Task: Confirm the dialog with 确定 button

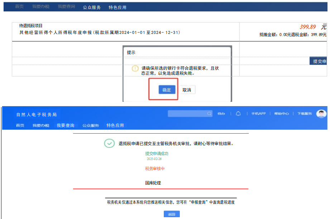Action: tap(167, 90)
